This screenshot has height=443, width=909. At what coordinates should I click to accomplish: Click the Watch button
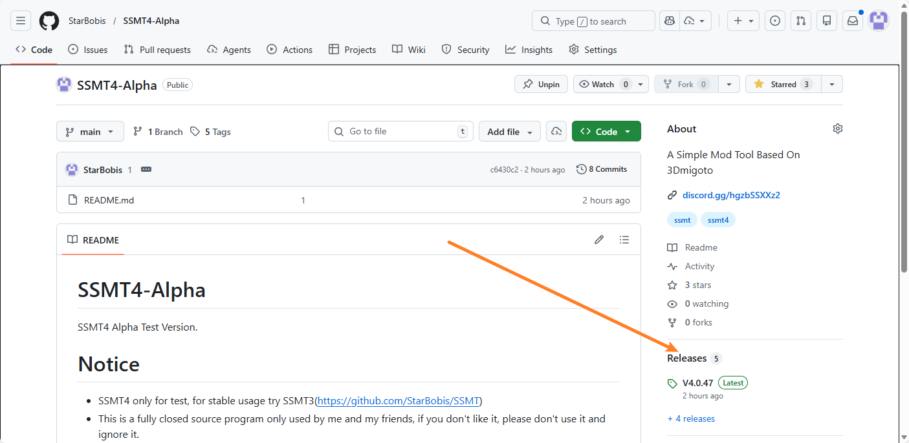pyautogui.click(x=603, y=84)
